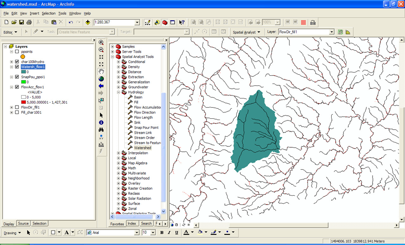Open the Editor dropdown menu
405x245 pixels.
click(10, 32)
